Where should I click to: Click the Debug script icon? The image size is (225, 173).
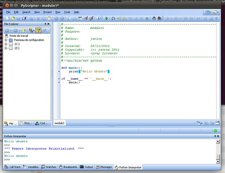pyautogui.click(x=113, y=19)
